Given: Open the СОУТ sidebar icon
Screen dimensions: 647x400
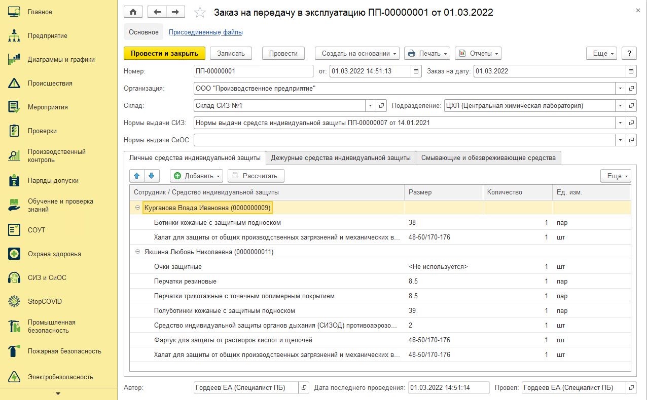Looking at the screenshot, I should (x=14, y=230).
